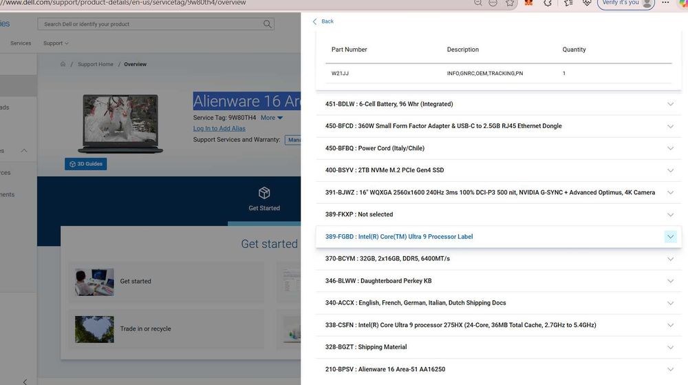Expand the 450-BFBQ Power Cord row

point(498,148)
